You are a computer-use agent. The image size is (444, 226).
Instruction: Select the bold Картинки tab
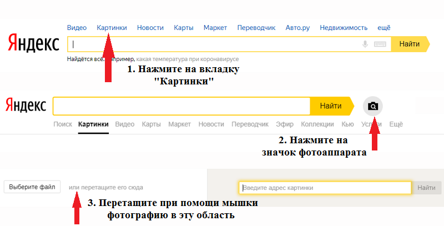pos(93,124)
